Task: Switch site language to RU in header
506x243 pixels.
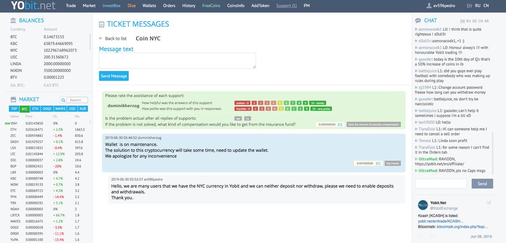Action: [477, 6]
